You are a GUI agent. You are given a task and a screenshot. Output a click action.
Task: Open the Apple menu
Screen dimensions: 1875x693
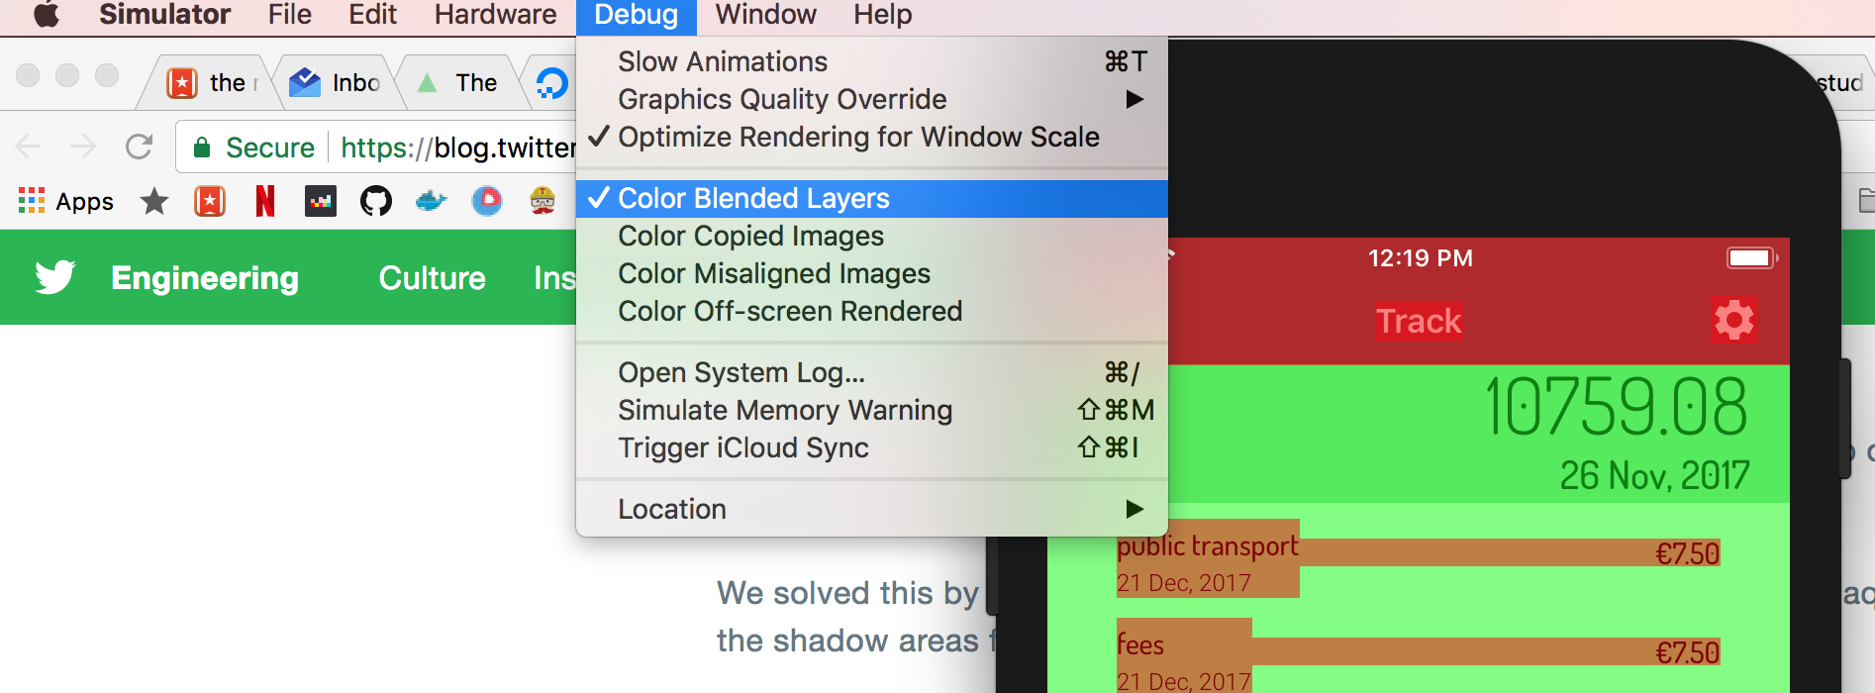click(47, 15)
